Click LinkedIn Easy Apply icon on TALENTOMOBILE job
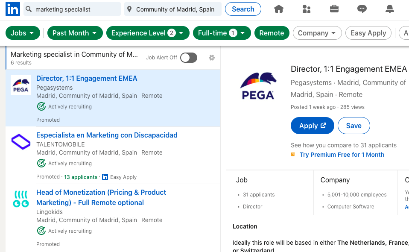Image resolution: width=409 pixels, height=252 pixels. (x=105, y=177)
